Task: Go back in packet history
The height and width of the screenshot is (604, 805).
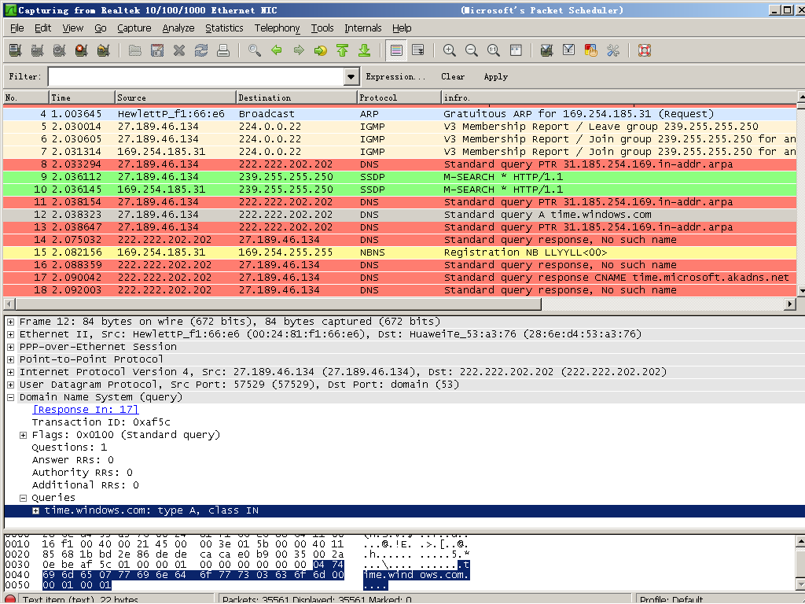Action: click(277, 50)
